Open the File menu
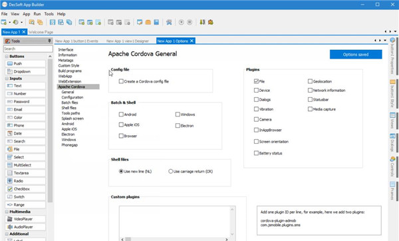399x241 pixels. [x=5, y=14]
